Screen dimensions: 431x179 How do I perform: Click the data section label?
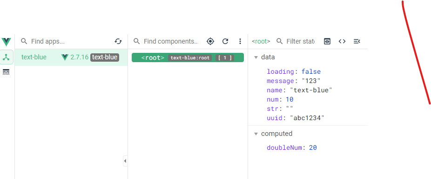[268, 57]
